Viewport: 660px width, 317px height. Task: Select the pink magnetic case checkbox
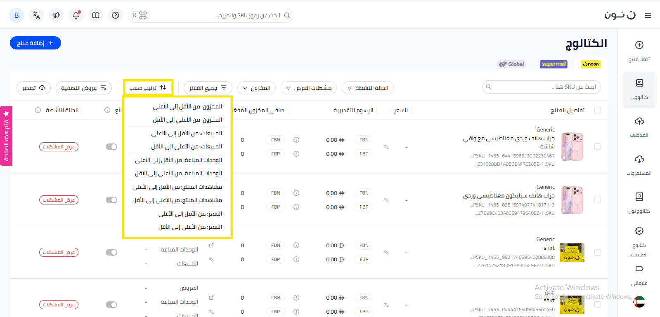(x=597, y=147)
